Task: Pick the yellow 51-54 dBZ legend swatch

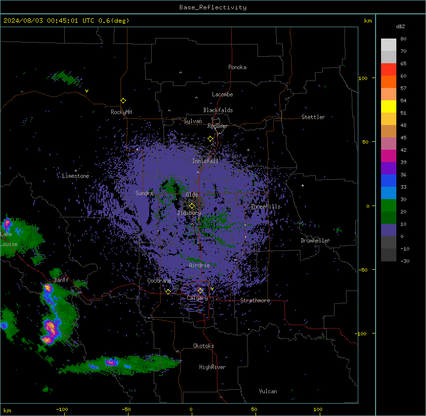Action: point(388,106)
